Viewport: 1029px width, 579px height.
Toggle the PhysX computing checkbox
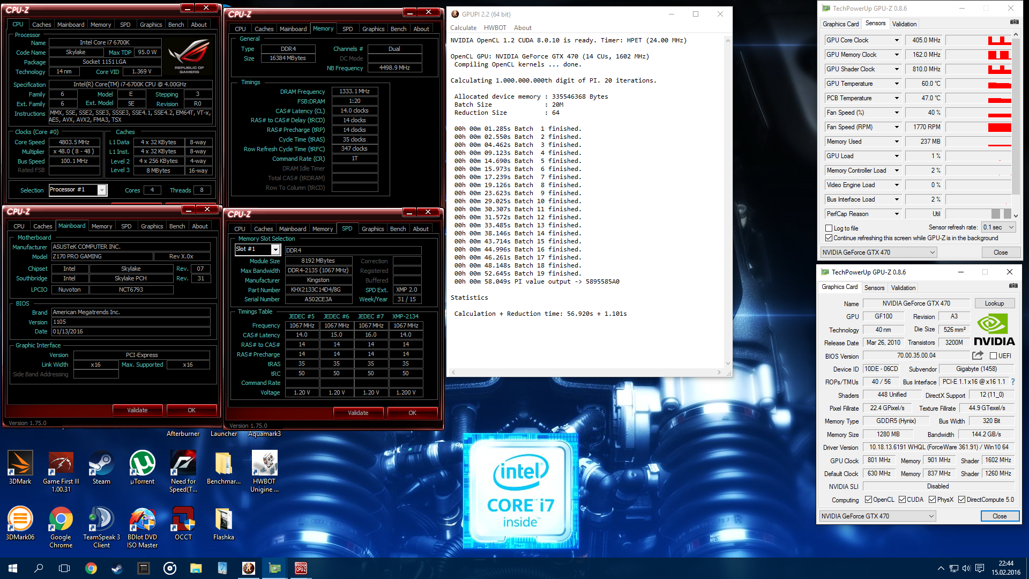[933, 500]
